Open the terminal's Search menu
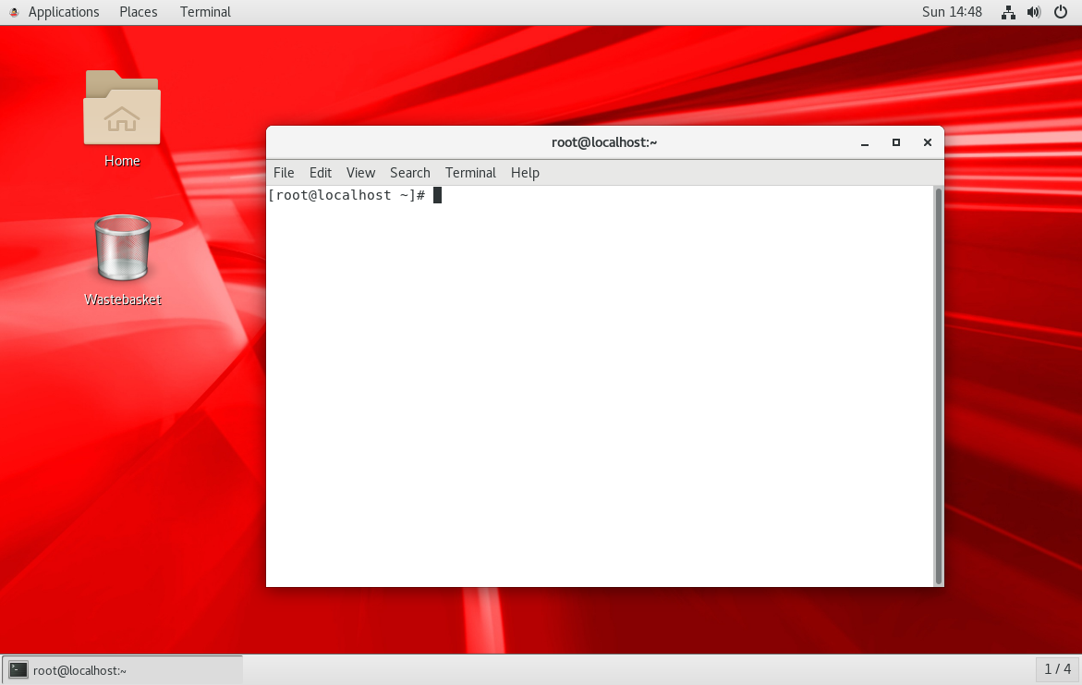1082x685 pixels. (409, 173)
